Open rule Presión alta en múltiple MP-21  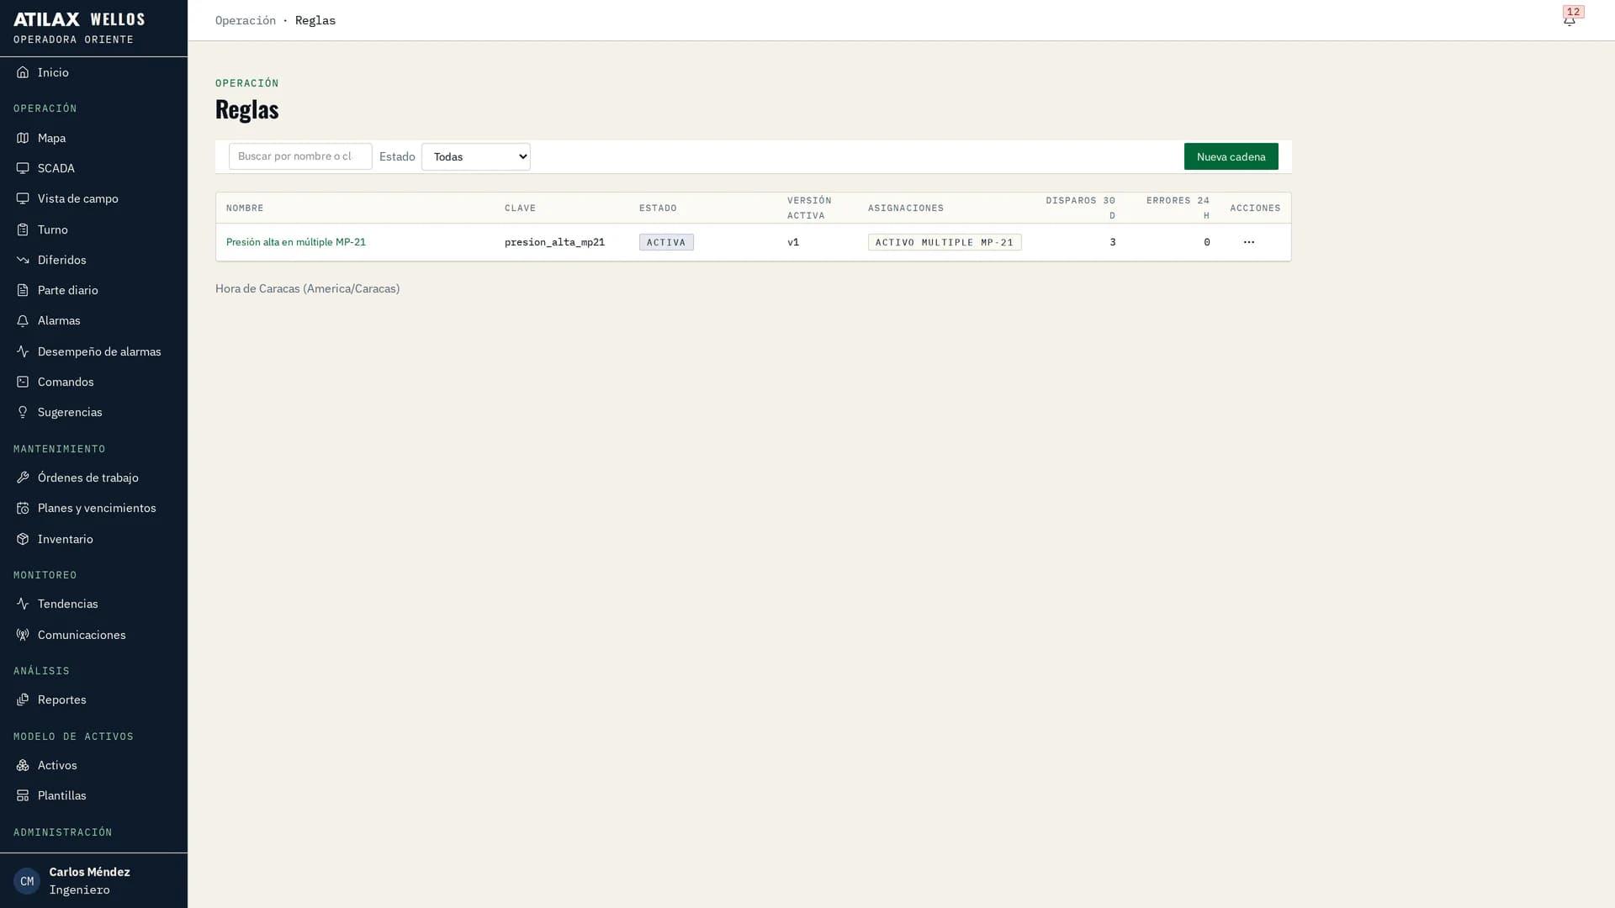tap(296, 242)
